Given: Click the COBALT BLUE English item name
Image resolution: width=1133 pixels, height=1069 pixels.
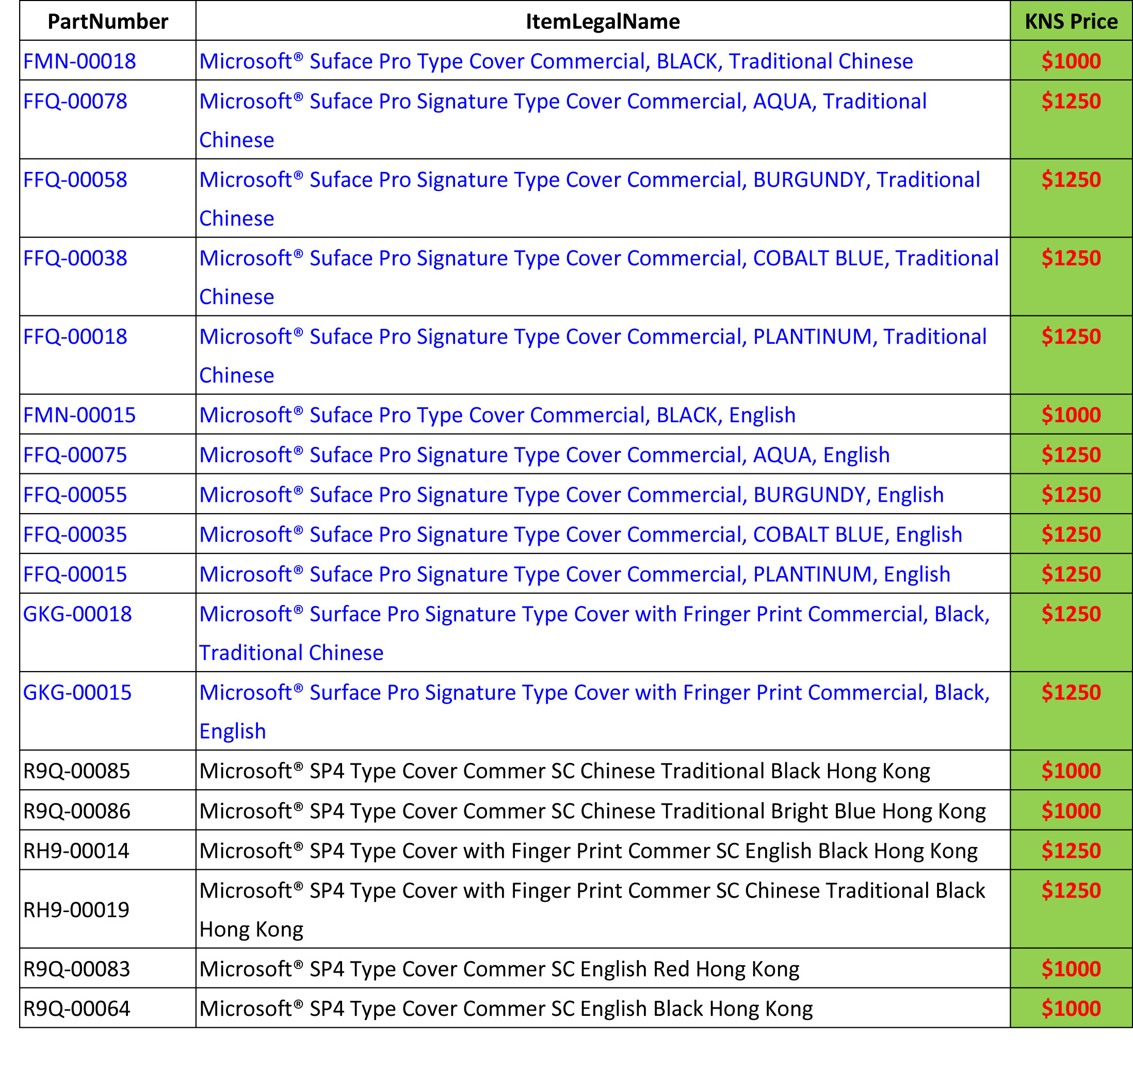Looking at the screenshot, I should tap(581, 534).
